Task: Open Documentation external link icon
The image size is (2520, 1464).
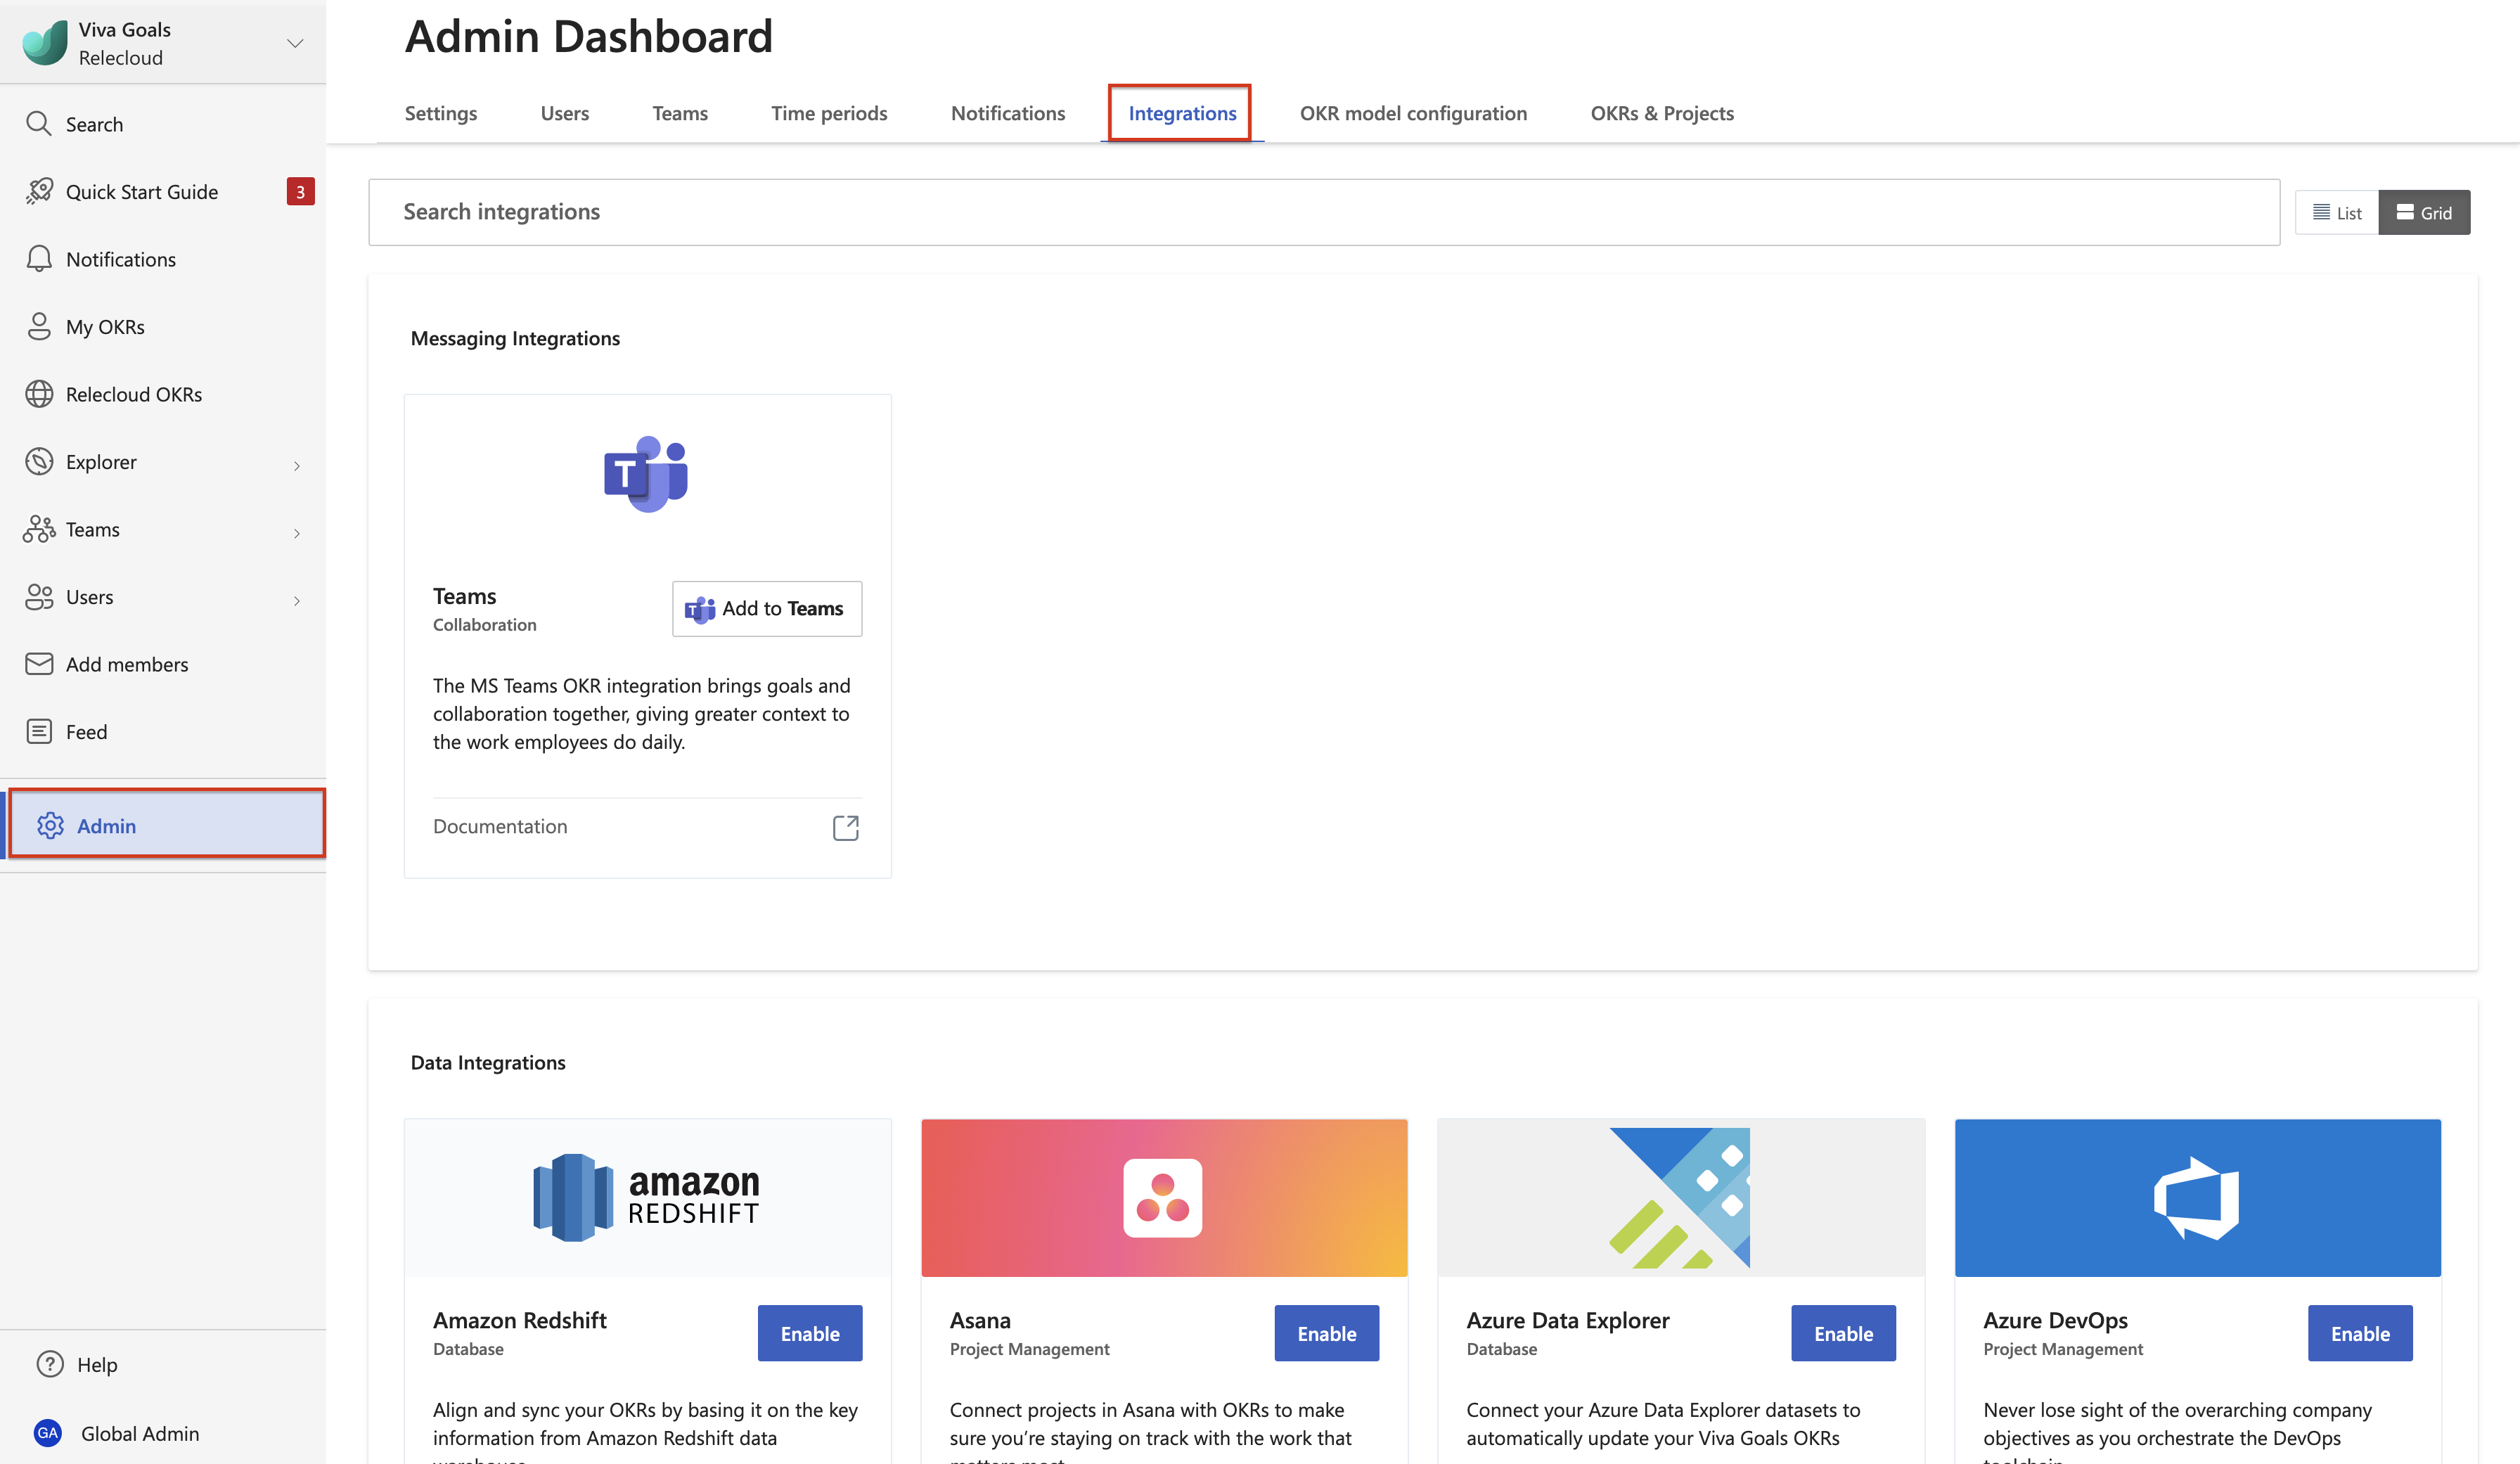Action: click(845, 827)
